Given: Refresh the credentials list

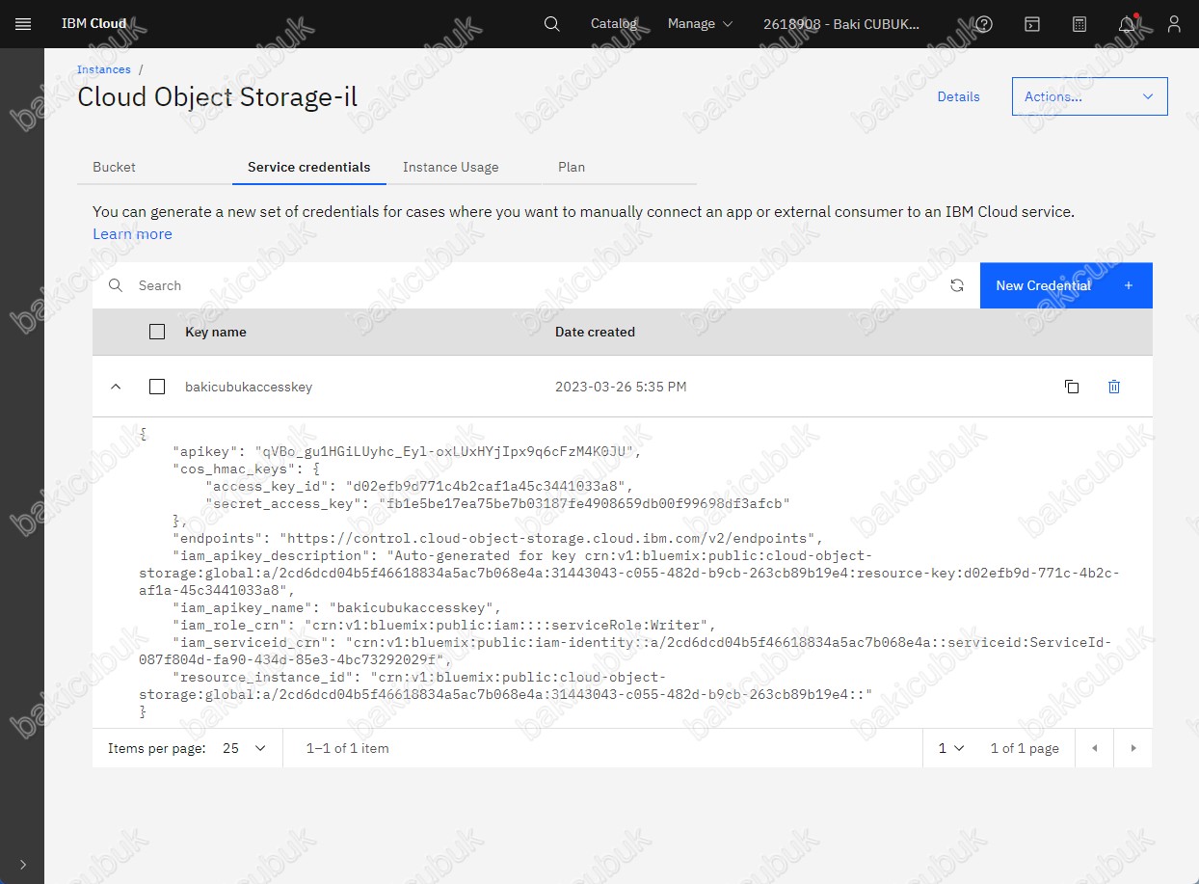Looking at the screenshot, I should [x=956, y=285].
